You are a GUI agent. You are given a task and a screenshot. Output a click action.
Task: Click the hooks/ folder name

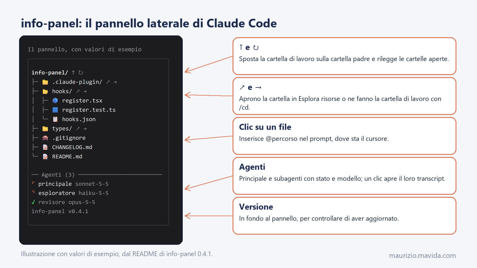62,91
